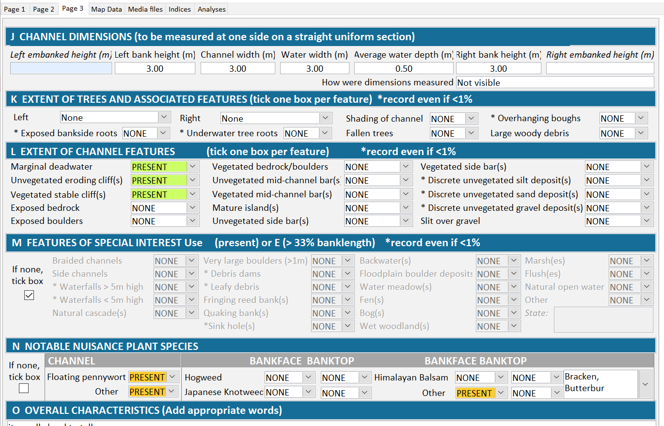The image size is (664, 426).
Task: Open the Slit over gravel dropdown
Action: pyautogui.click(x=619, y=221)
